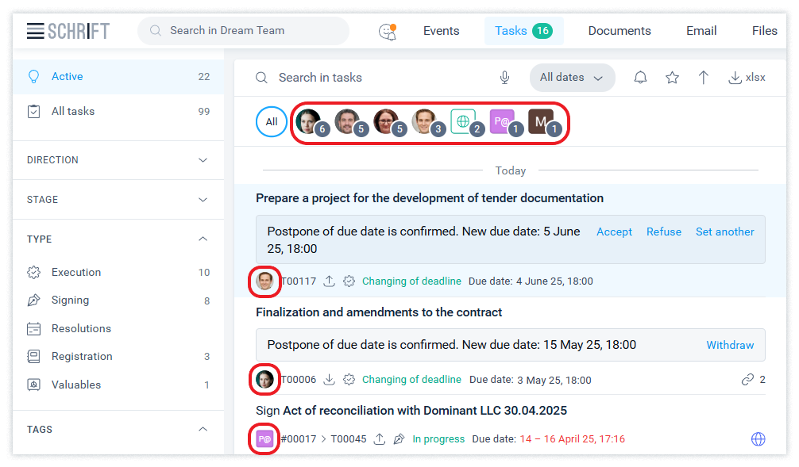The height and width of the screenshot is (467, 799).
Task: Click the link icon with count 2
Action: click(x=747, y=380)
